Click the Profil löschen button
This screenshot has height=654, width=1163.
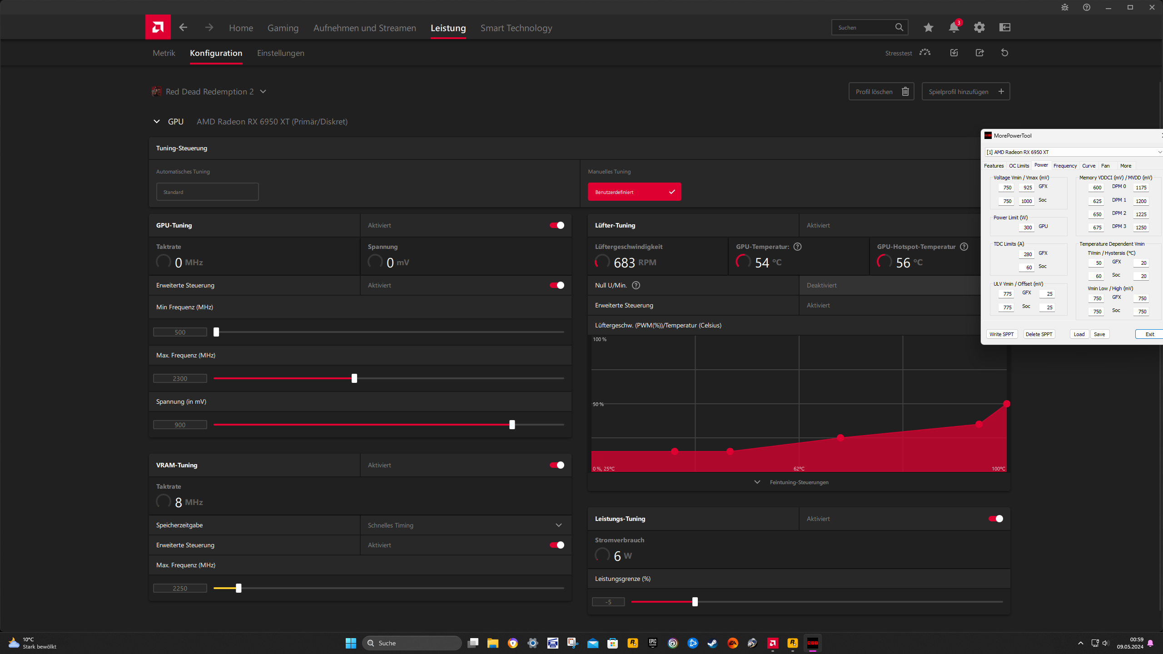[881, 91]
